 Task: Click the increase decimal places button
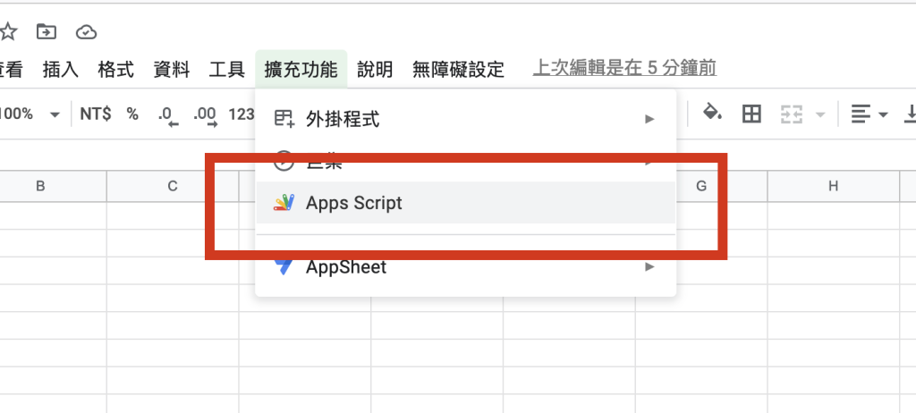click(205, 114)
